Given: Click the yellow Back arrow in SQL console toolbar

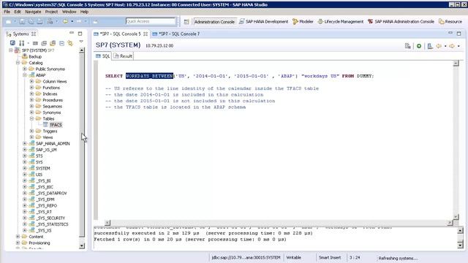Looking at the screenshot, I should pos(439,46).
